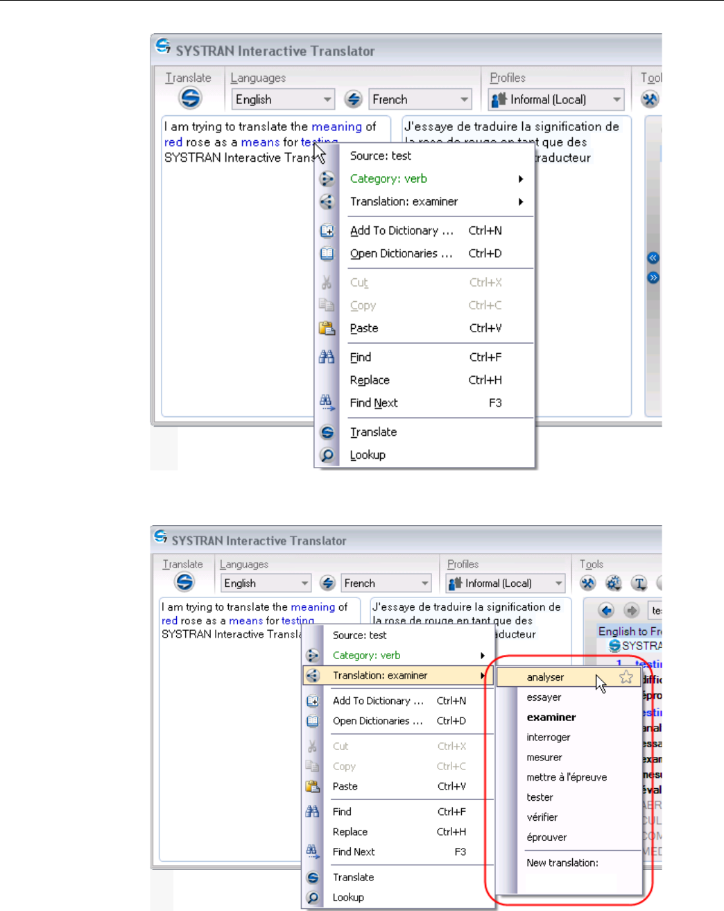This screenshot has height=911, width=724.
Task: Swap languages icon in the upper window
Action: pyautogui.click(x=353, y=99)
